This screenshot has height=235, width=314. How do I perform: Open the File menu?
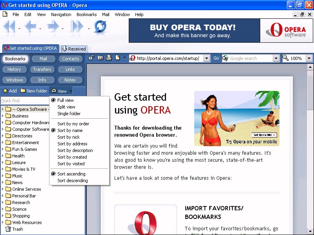tap(16, 14)
